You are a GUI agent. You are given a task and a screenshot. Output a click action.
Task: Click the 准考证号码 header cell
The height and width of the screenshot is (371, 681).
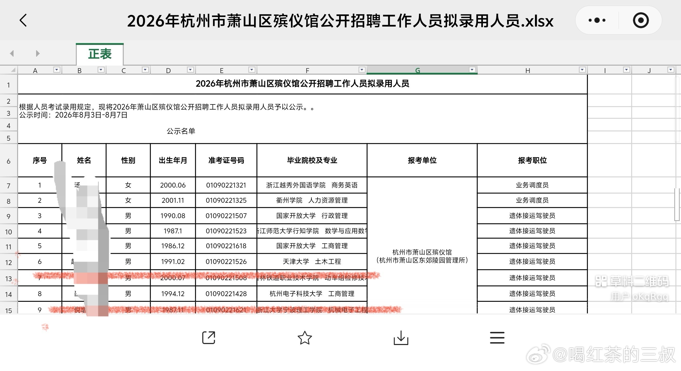[x=226, y=160]
